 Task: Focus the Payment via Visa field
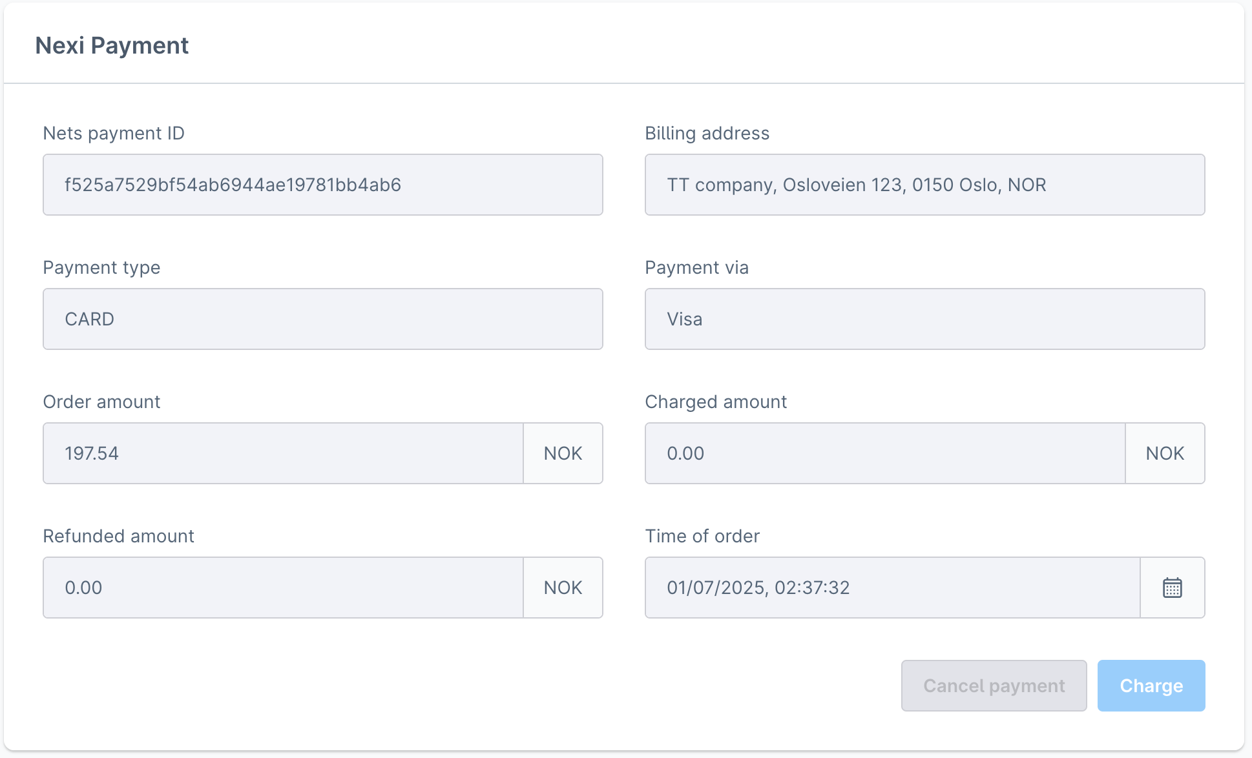click(x=924, y=319)
